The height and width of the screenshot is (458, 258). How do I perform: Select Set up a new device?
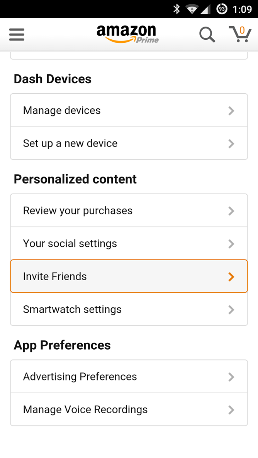click(129, 143)
